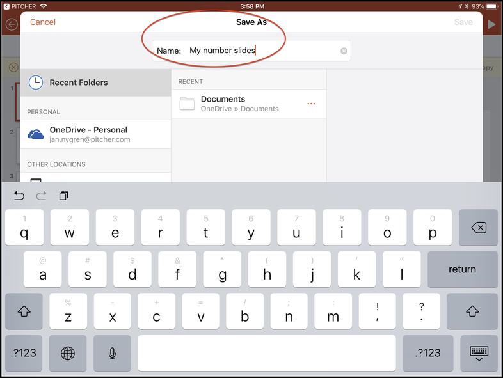Open more options for Documents folder
Screen dimensions: 503x378
312,104
